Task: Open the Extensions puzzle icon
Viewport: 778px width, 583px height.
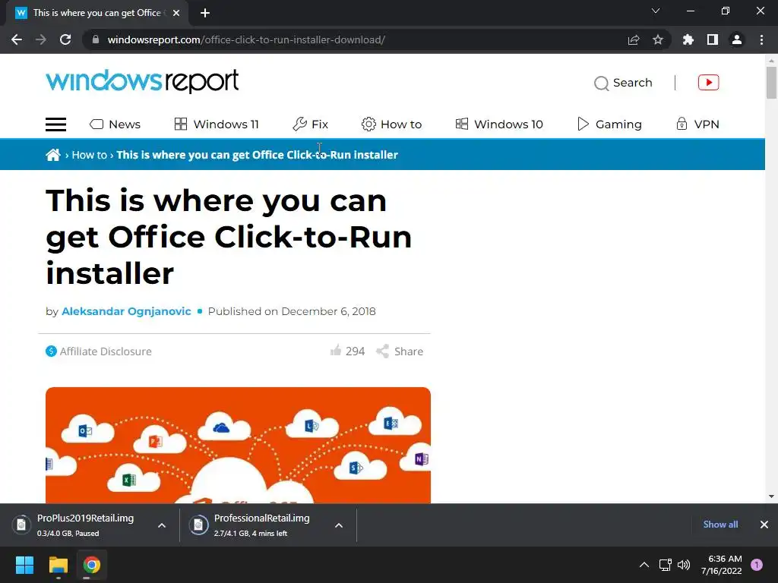Action: point(688,39)
